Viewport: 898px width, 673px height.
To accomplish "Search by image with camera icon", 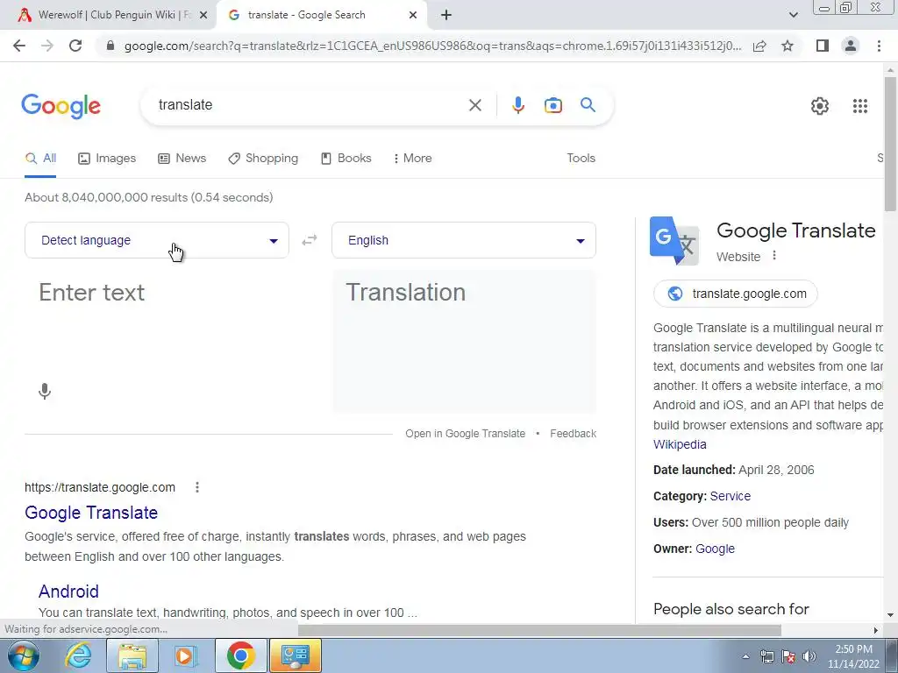I will coord(552,105).
